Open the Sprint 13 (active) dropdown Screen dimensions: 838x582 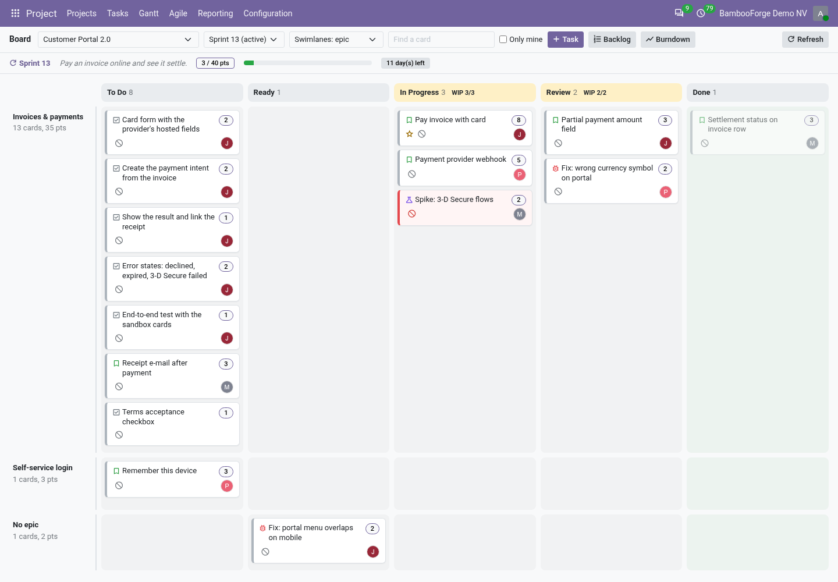click(244, 40)
